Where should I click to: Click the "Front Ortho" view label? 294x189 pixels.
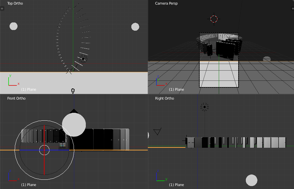coord(16,98)
